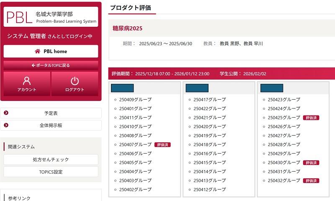The height and width of the screenshot is (201, 335).
Task: Open the 予定表 menu item
Action: pos(51,113)
